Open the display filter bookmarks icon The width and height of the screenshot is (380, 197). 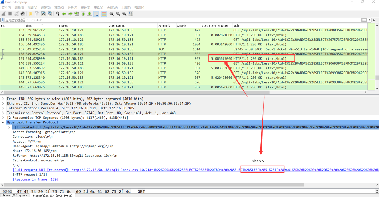tap(3, 20)
